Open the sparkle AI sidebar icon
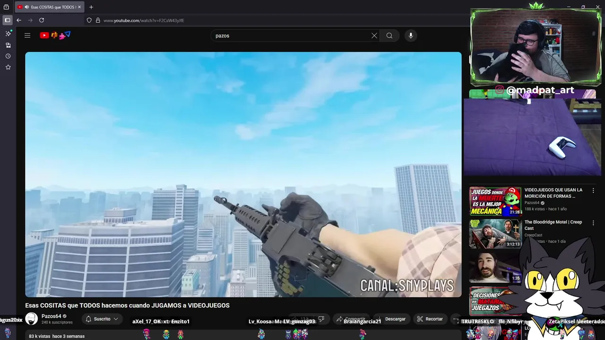 tap(8, 34)
